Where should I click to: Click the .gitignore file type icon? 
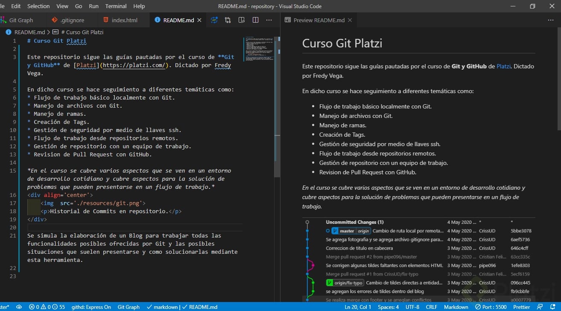point(54,20)
